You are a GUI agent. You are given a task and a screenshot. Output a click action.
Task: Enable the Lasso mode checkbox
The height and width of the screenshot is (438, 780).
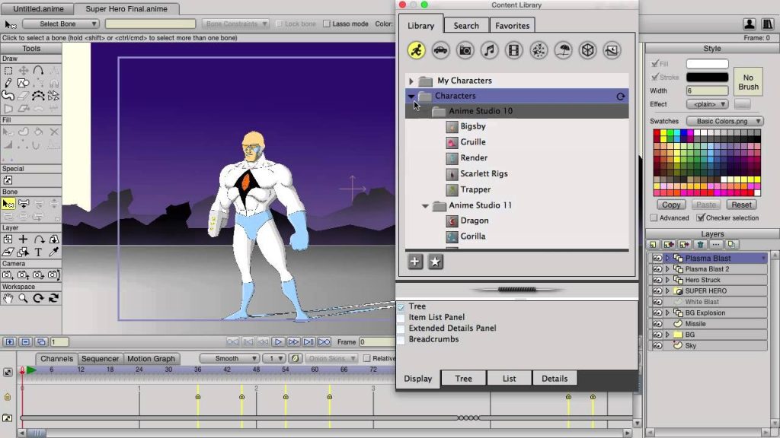(x=327, y=24)
